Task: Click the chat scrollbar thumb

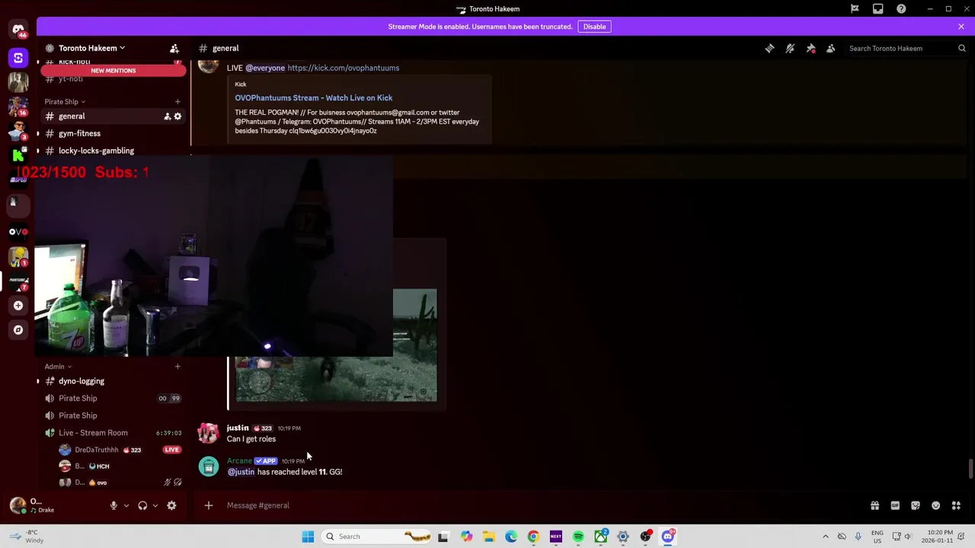Action: coord(970,469)
